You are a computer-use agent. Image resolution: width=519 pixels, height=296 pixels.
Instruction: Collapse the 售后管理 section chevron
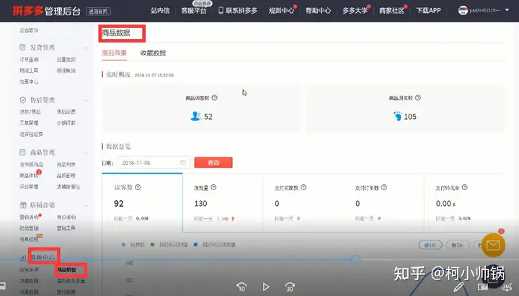coord(86,100)
